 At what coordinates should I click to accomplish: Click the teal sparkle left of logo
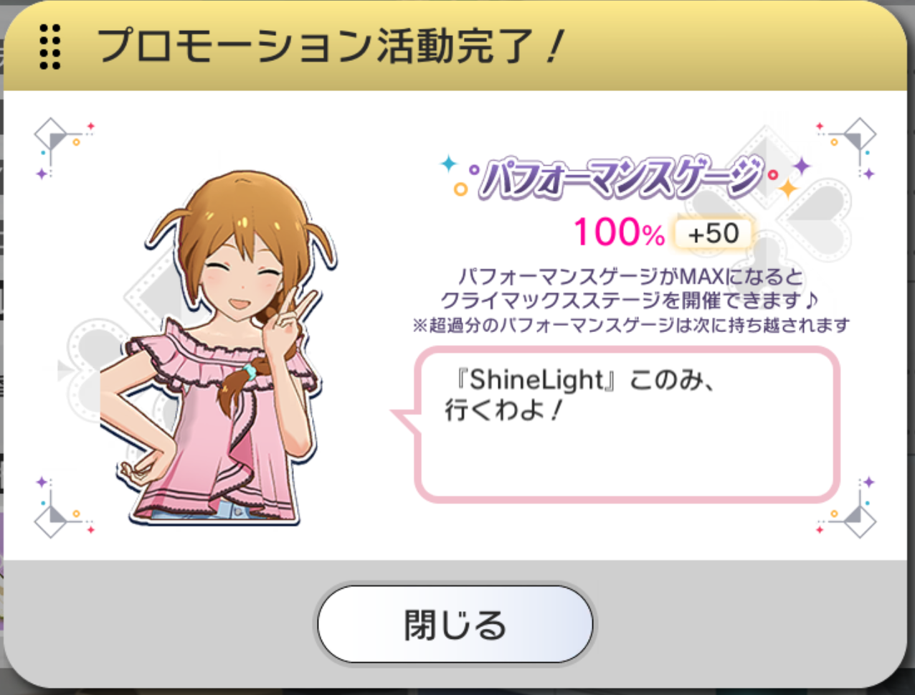tap(449, 164)
